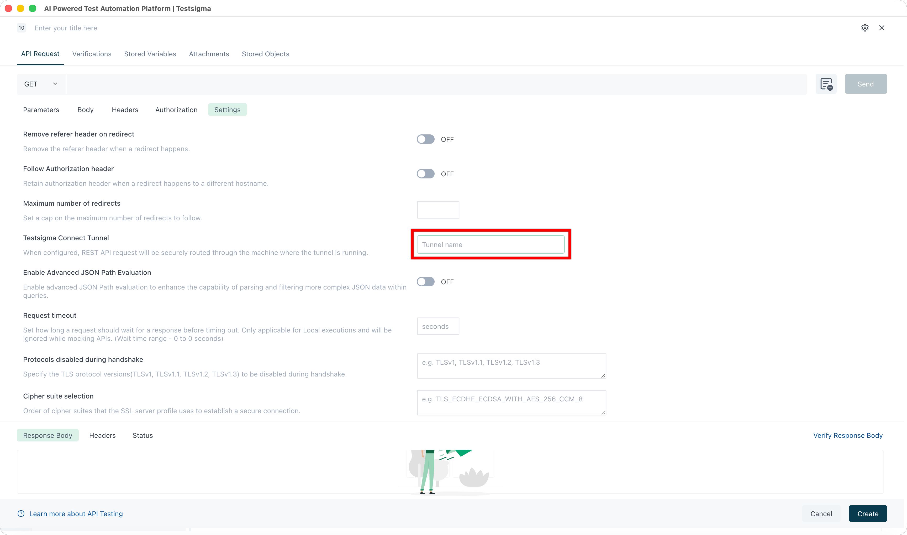Viewport: 907px width, 535px height.
Task: Open the Body sub-tab
Action: (86, 110)
